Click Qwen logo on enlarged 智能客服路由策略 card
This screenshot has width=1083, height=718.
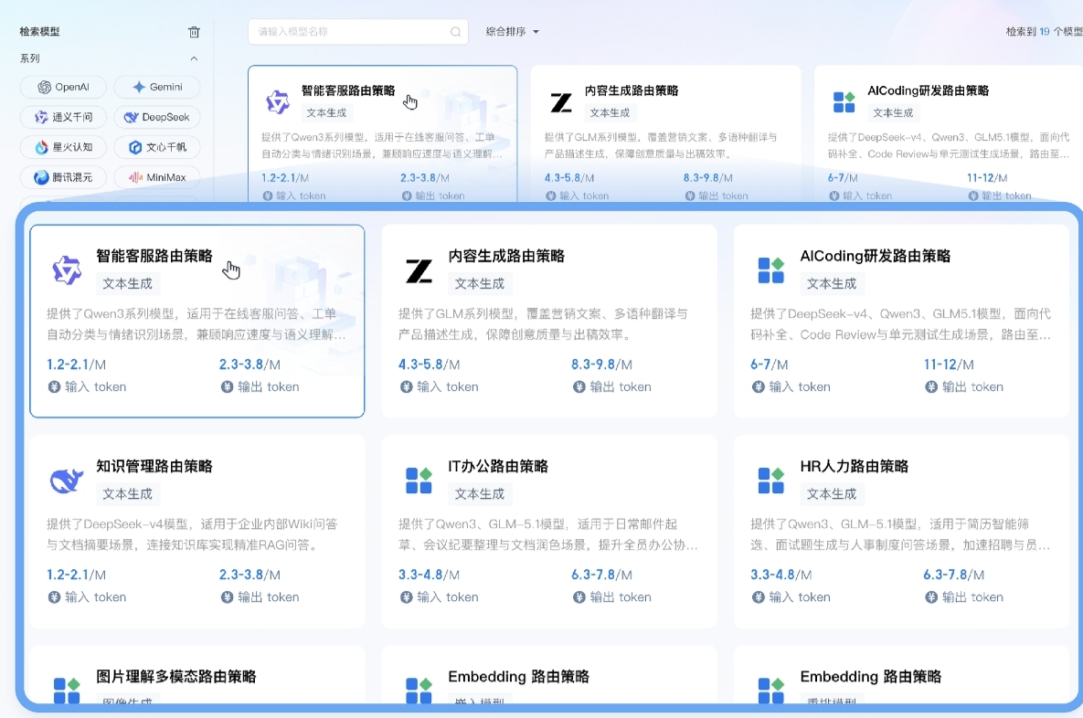coord(67,270)
